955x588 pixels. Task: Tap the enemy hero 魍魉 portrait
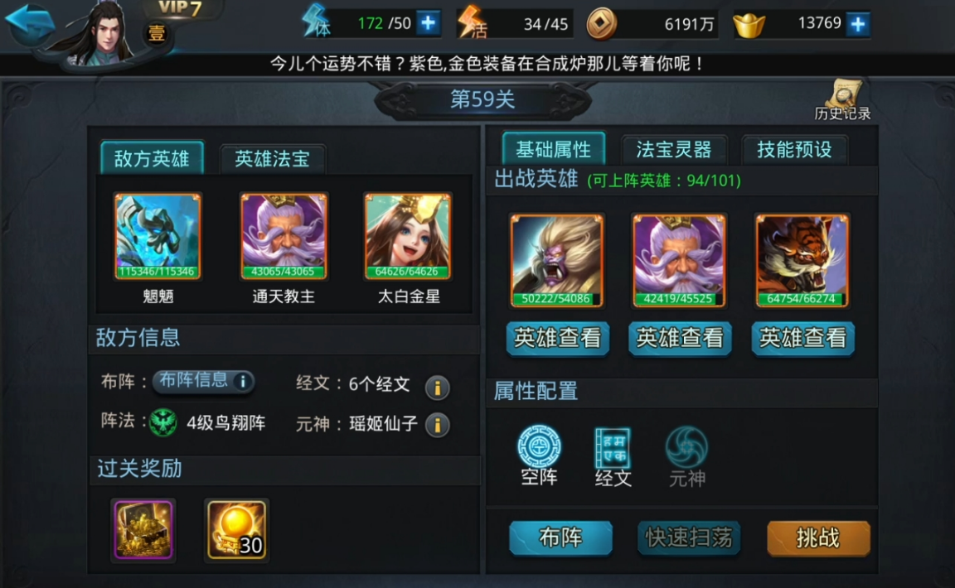coord(158,236)
